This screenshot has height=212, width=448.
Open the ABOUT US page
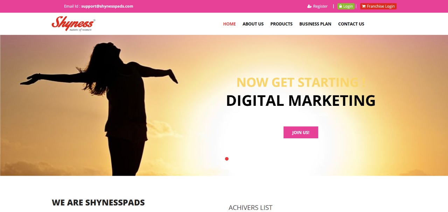click(x=253, y=24)
